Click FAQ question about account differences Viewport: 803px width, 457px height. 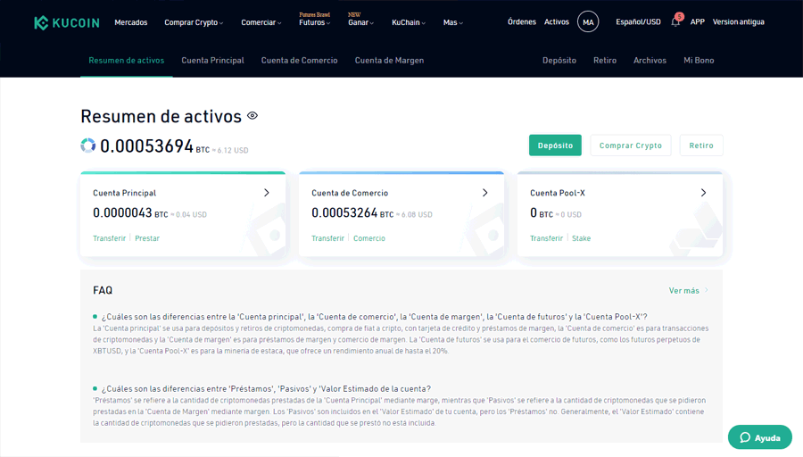pyautogui.click(x=374, y=317)
